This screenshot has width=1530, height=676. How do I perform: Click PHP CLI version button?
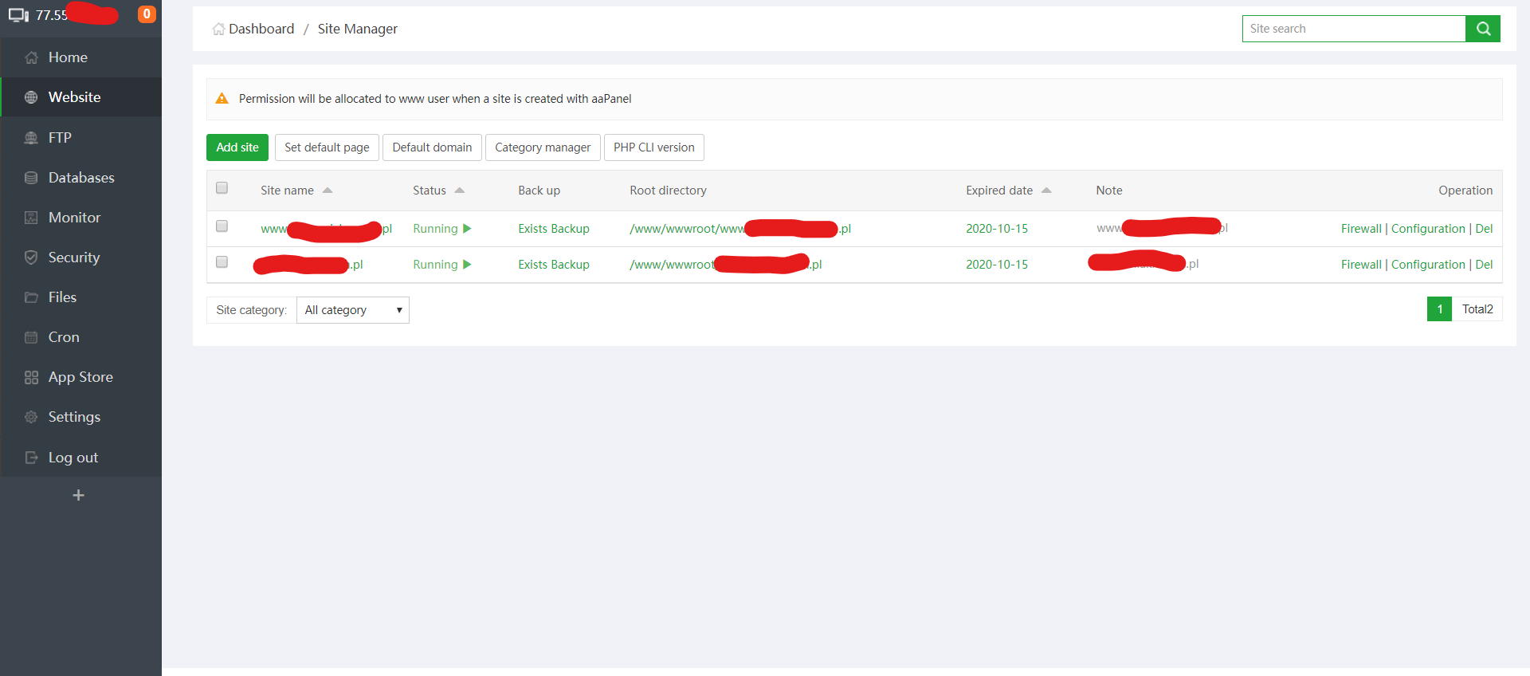click(654, 147)
